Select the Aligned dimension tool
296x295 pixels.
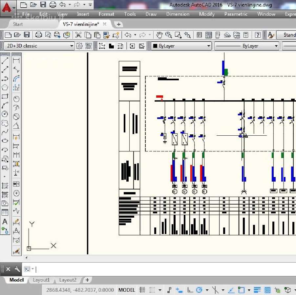click(16, 69)
